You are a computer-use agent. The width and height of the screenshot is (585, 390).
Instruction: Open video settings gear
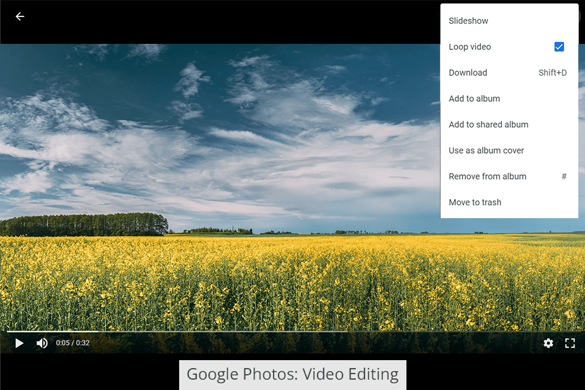tap(548, 343)
